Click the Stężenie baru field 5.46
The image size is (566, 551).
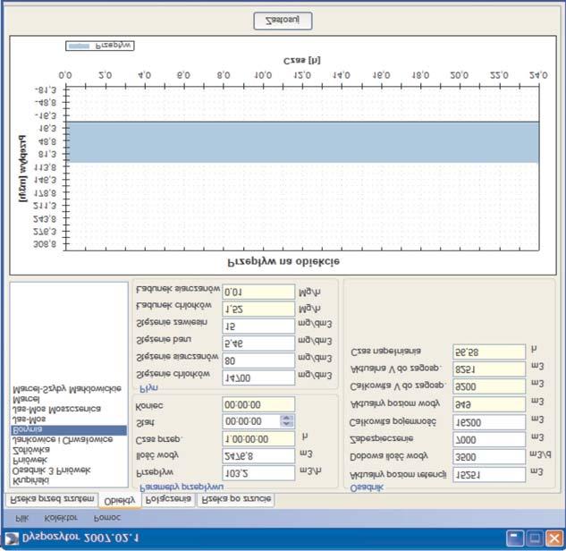click(x=258, y=343)
